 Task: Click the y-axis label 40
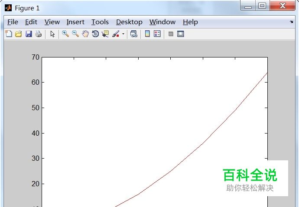pyautogui.click(x=36, y=133)
